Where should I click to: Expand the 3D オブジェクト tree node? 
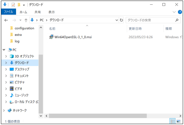6,56
